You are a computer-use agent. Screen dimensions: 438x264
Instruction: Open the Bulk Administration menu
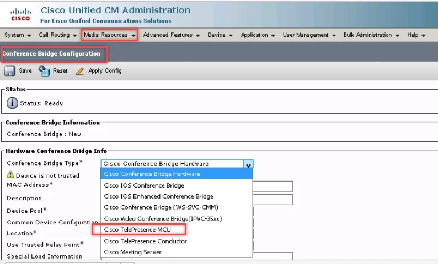click(371, 35)
